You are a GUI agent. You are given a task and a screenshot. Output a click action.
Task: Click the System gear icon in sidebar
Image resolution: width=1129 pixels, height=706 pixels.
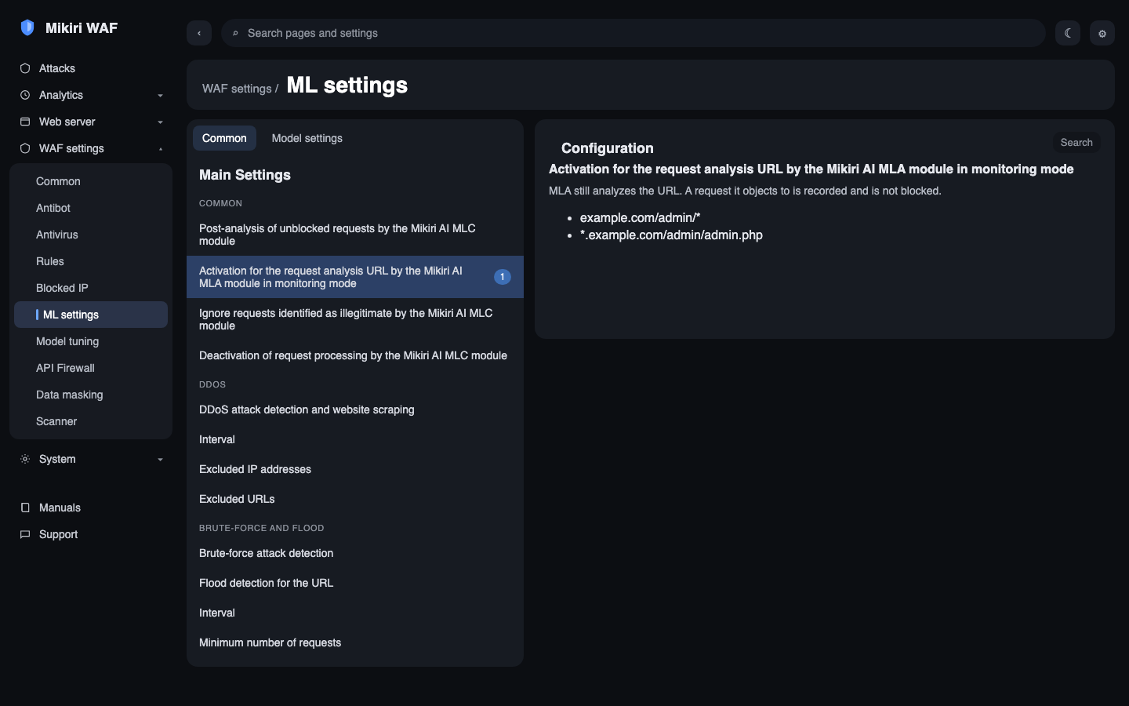tap(25, 459)
